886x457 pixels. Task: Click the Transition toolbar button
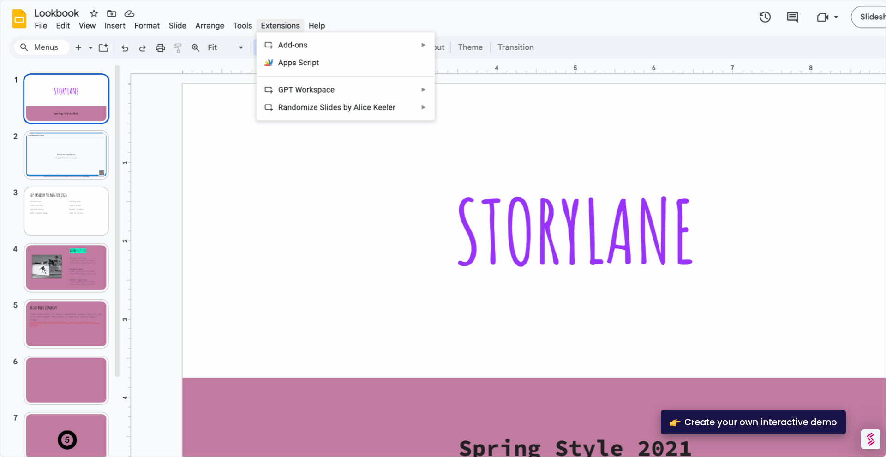pyautogui.click(x=515, y=47)
